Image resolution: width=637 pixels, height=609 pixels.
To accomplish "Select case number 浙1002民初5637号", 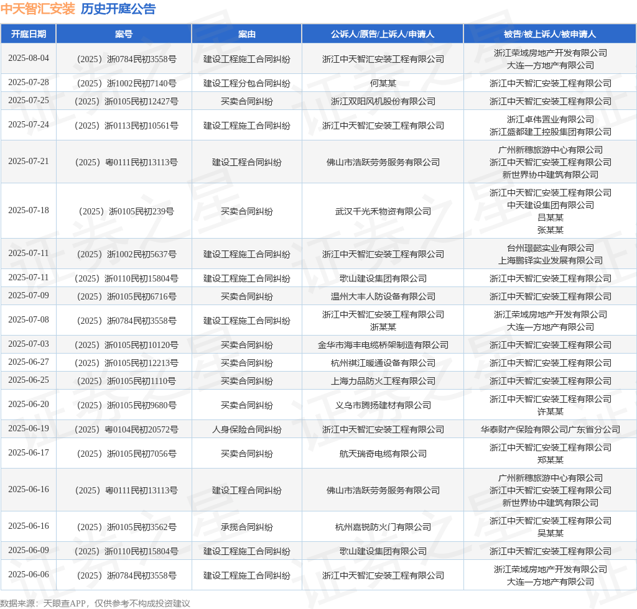I will [127, 254].
